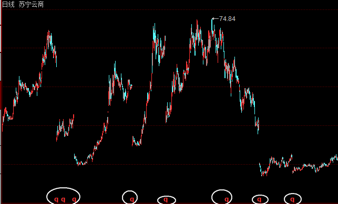Click the red vertical axis bar at left edge
The image size is (338, 204).
(1, 102)
